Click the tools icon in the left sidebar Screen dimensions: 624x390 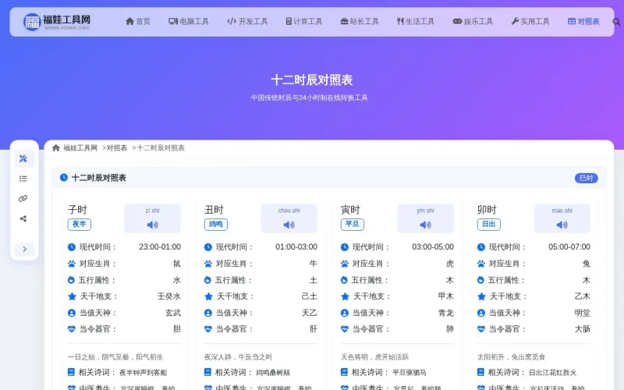(x=23, y=158)
